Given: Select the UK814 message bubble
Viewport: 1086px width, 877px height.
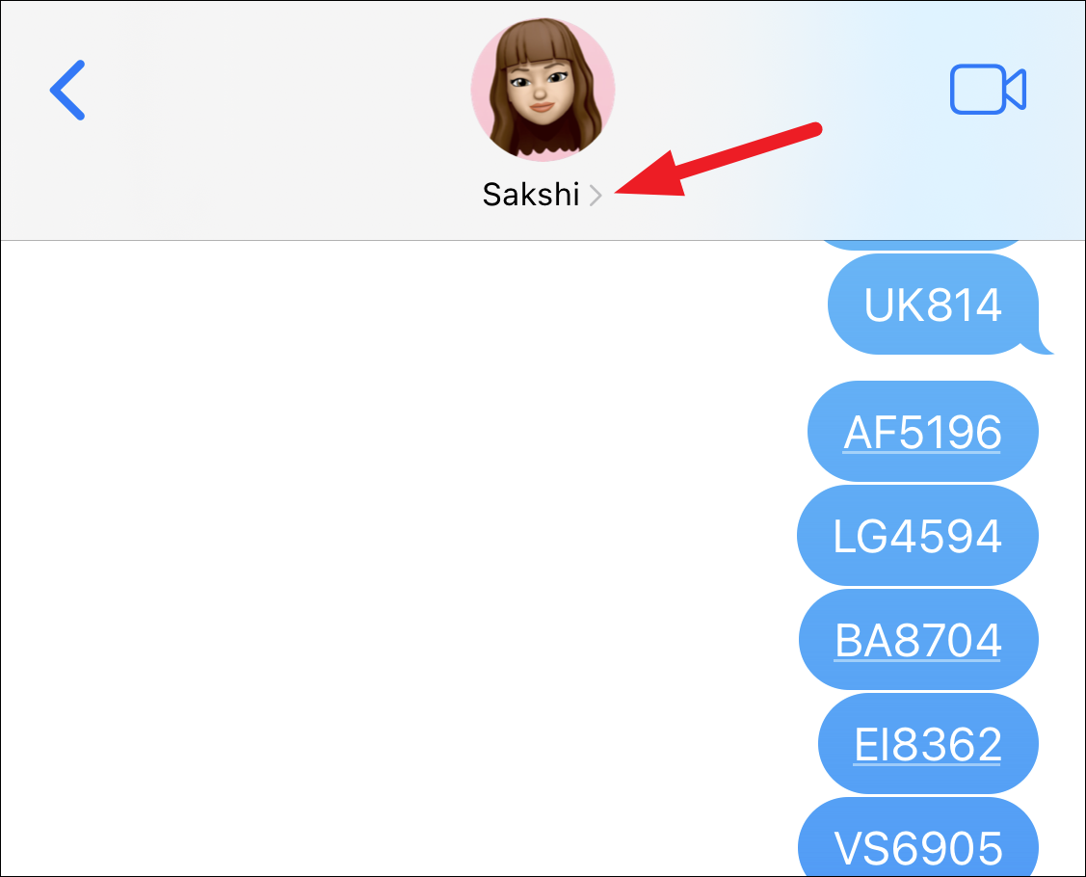Looking at the screenshot, I should [932, 305].
